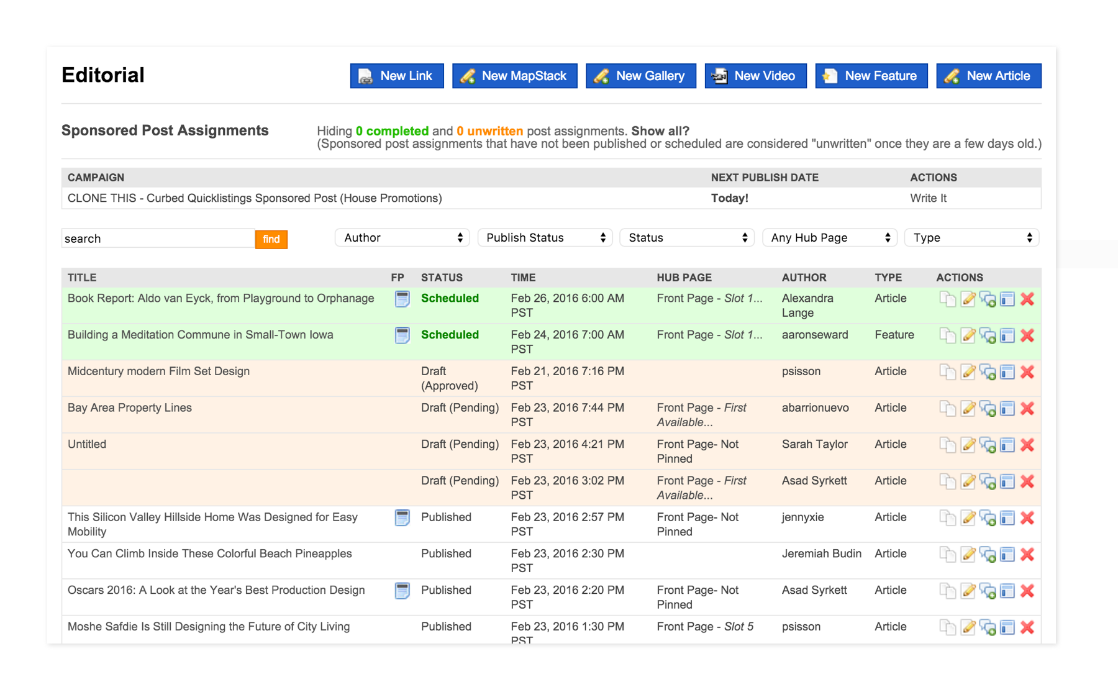Open layout icon for 'Oscars 2016' row

point(1007,591)
